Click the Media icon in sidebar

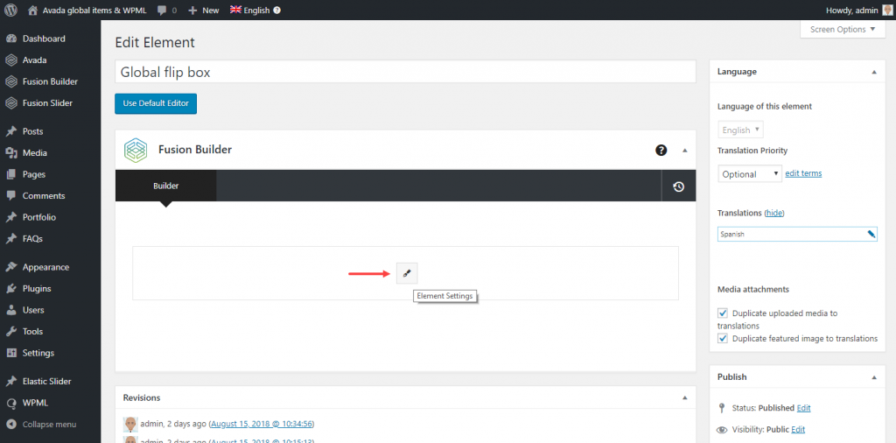(x=10, y=152)
